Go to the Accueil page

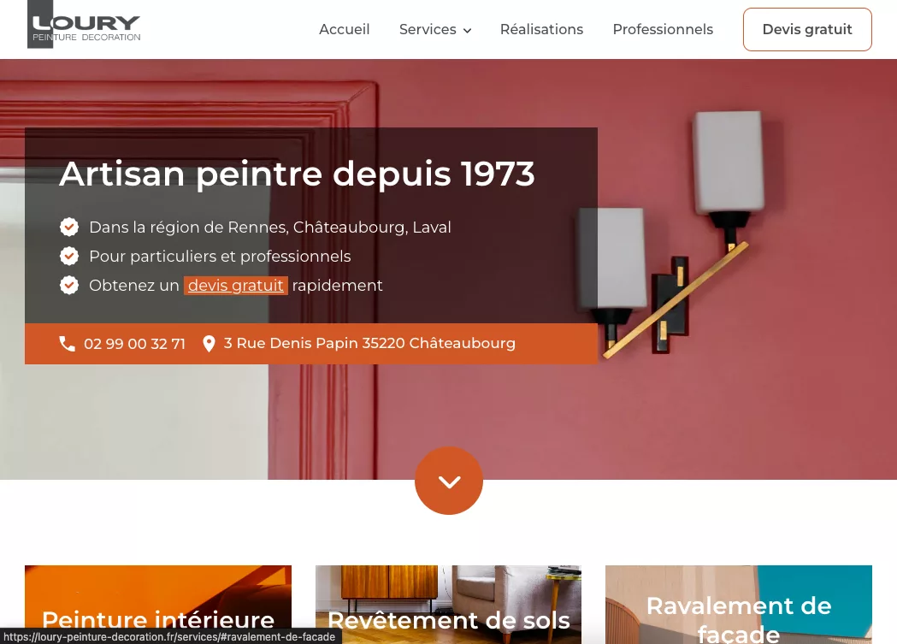tap(345, 29)
